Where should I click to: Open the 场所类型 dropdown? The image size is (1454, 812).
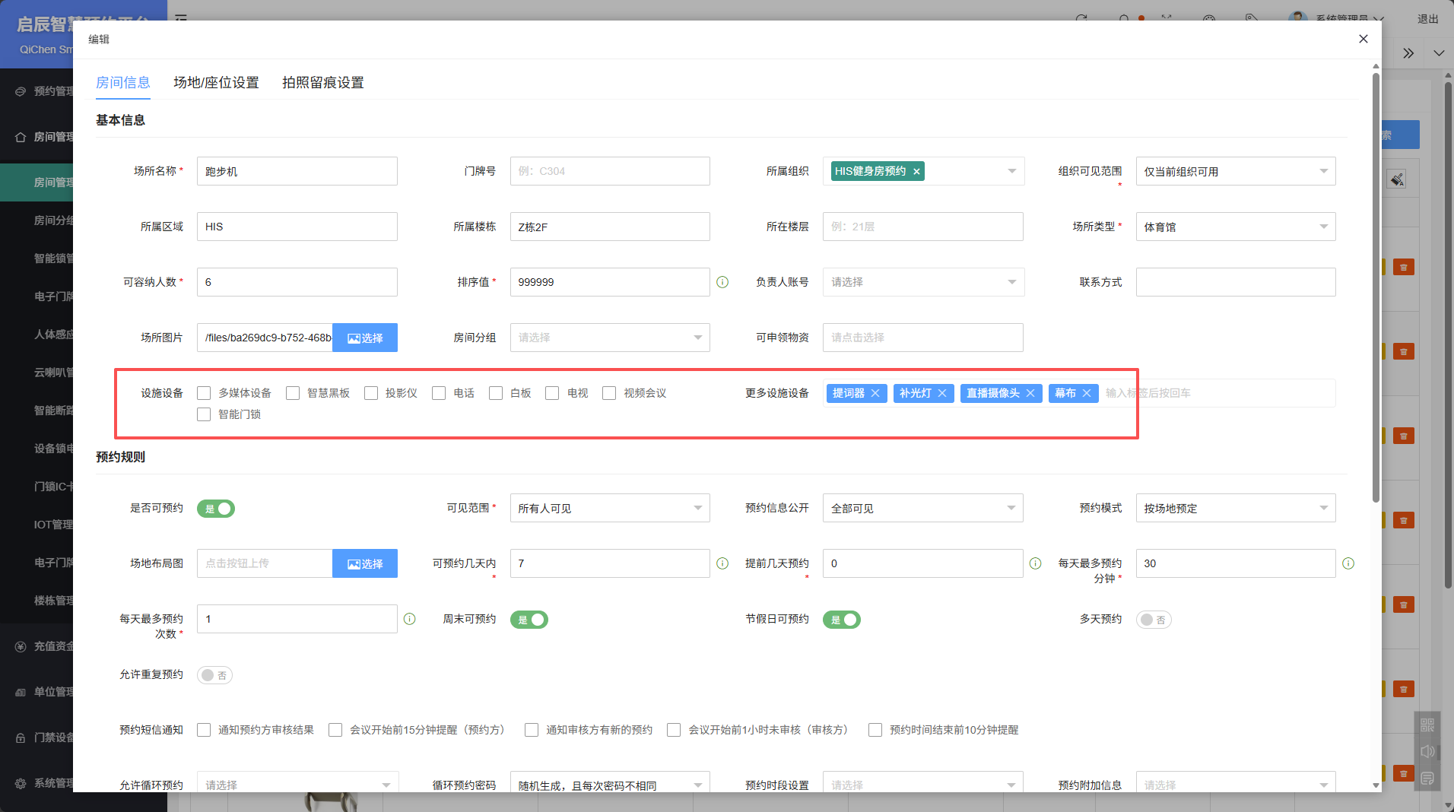tap(1236, 227)
